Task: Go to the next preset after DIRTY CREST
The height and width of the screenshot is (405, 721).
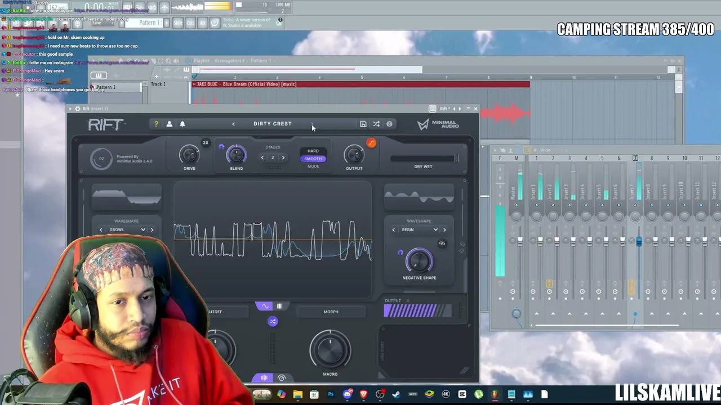Action: (x=312, y=124)
